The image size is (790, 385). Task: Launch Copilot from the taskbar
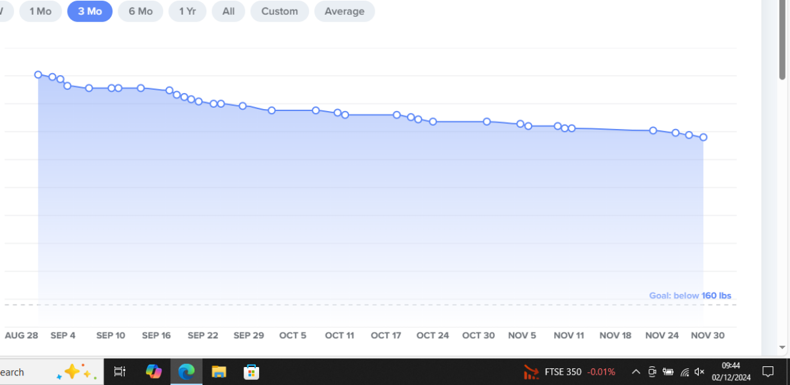tap(154, 372)
